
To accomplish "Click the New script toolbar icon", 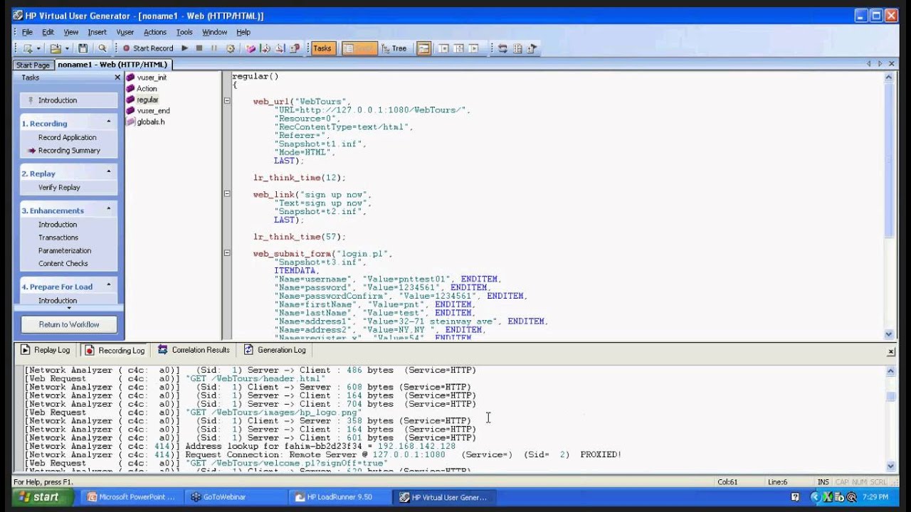I will (28, 48).
